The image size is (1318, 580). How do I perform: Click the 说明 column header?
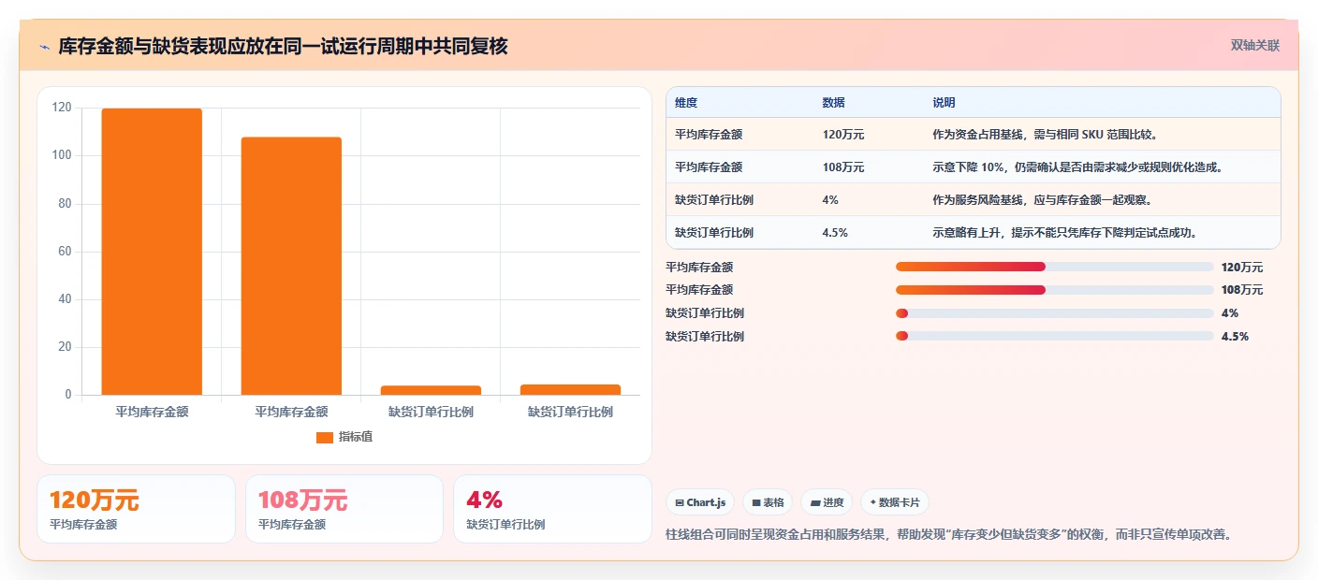pos(944,103)
